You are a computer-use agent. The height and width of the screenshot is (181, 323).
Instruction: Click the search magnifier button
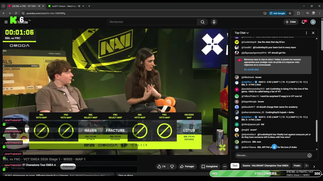203,22
